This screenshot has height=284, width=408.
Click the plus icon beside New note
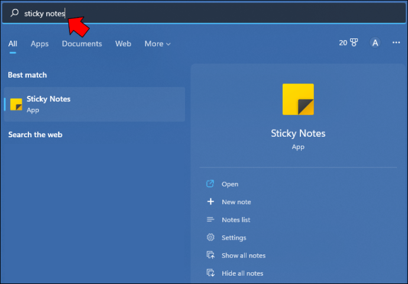pyautogui.click(x=210, y=202)
